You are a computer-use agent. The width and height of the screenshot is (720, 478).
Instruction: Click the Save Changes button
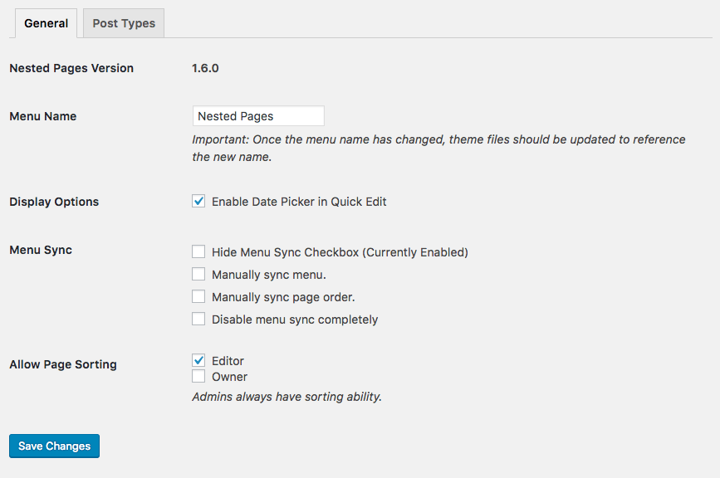click(54, 446)
